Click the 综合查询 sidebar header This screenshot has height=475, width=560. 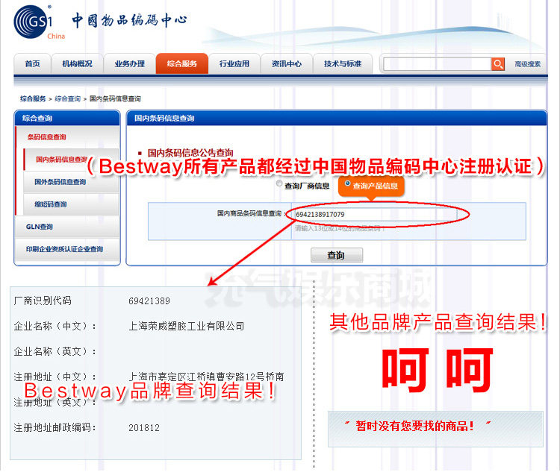37,119
